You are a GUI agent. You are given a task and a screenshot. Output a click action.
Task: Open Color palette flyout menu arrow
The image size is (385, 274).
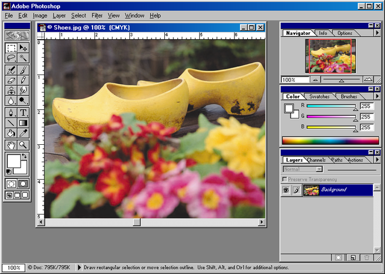[377, 96]
